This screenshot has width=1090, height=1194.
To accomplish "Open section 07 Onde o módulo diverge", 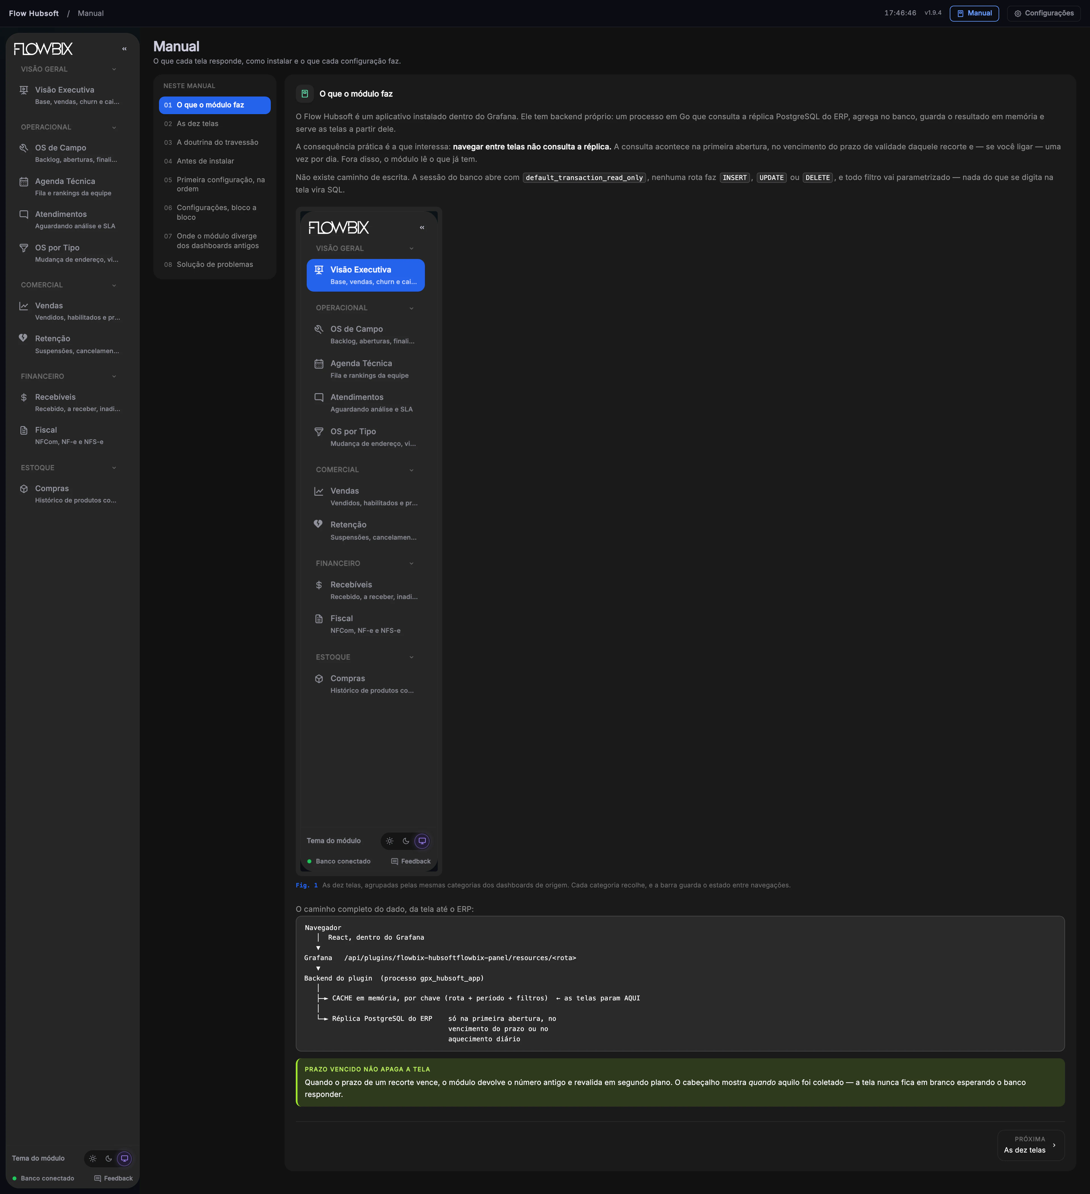I will point(214,241).
